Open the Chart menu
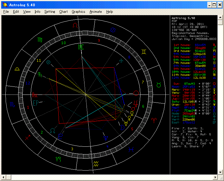The height and width of the screenshot is (181, 224). pos(63,12)
